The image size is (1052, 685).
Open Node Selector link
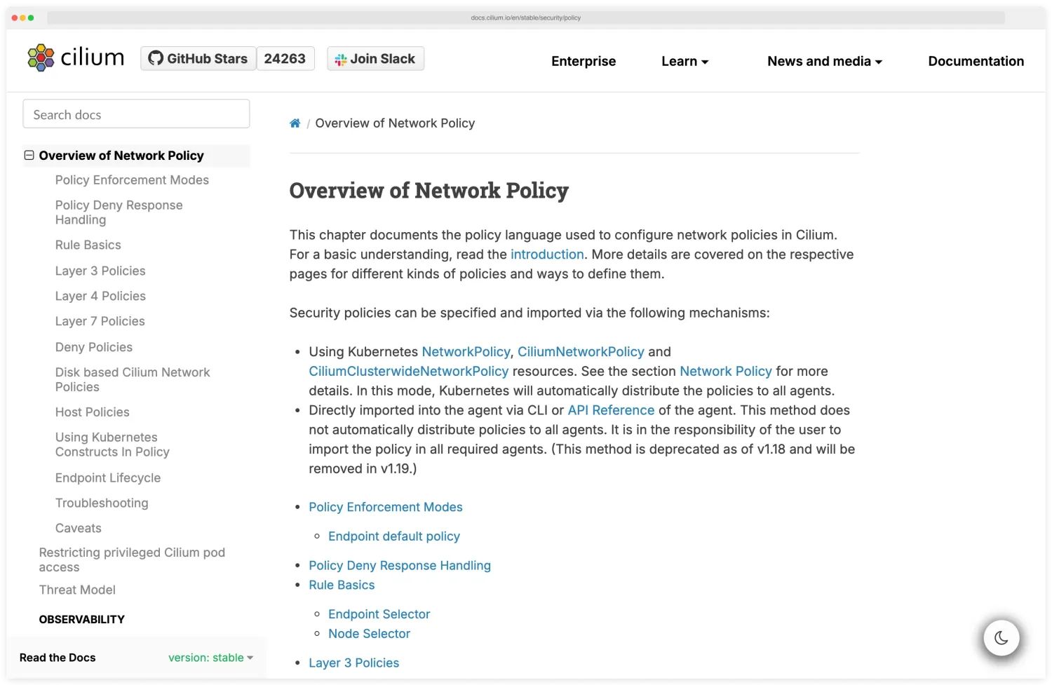(370, 635)
